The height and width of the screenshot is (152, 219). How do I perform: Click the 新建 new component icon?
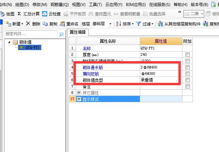pyautogui.click(x=8, y=24)
